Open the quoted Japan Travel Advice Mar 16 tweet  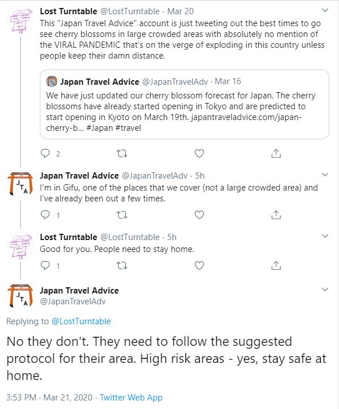[x=184, y=104]
